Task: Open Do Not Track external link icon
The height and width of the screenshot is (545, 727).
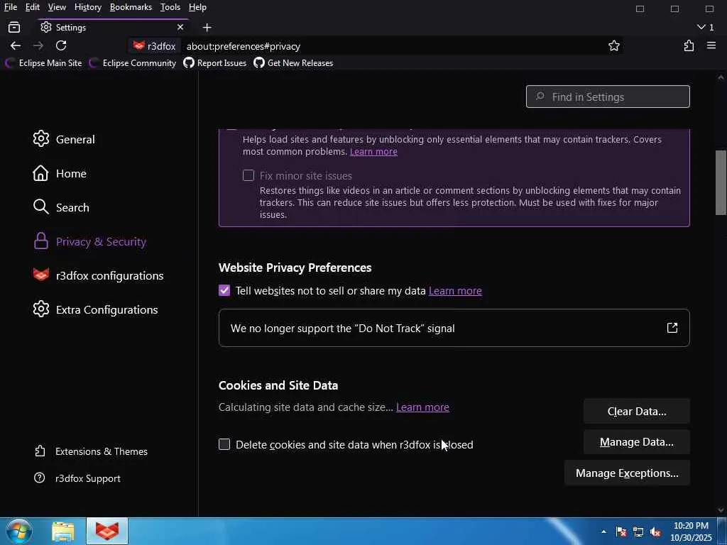Action: point(672,328)
